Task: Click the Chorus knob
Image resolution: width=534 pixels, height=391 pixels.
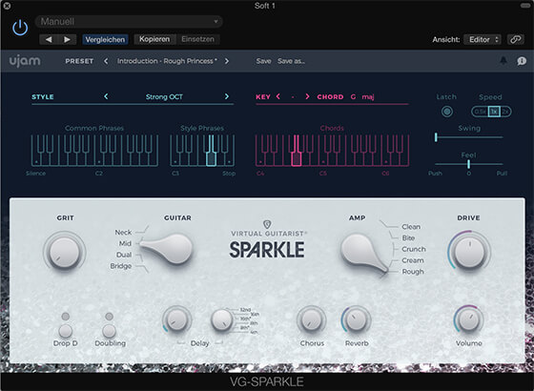Action: click(x=311, y=320)
